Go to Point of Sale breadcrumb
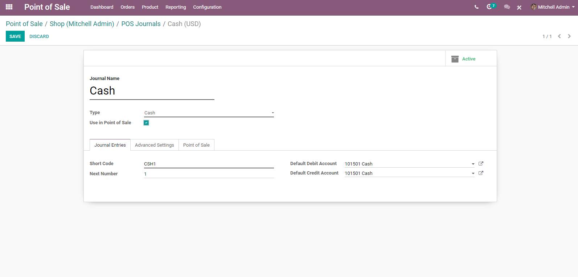This screenshot has width=578, height=277. (x=24, y=24)
